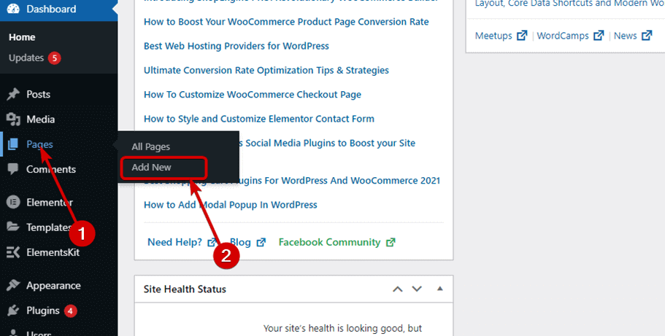Move Site Health Status panel up
The height and width of the screenshot is (336, 665).
pos(397,289)
